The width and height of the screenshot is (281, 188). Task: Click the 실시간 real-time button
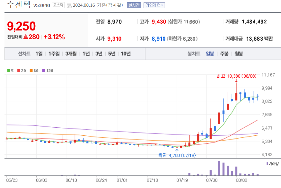coord(134,5)
